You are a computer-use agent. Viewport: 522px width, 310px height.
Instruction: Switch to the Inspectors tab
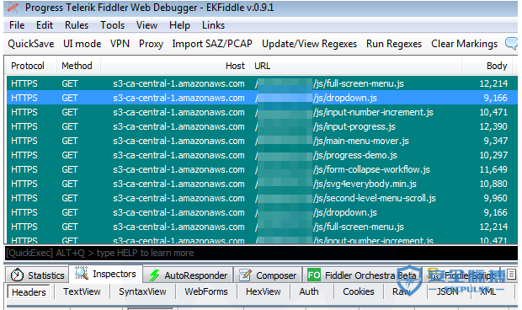(x=106, y=274)
